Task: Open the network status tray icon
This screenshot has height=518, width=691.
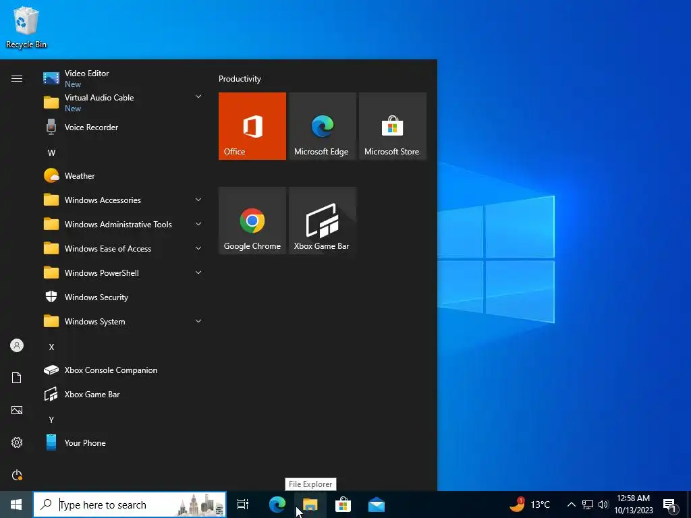Action: 588,505
